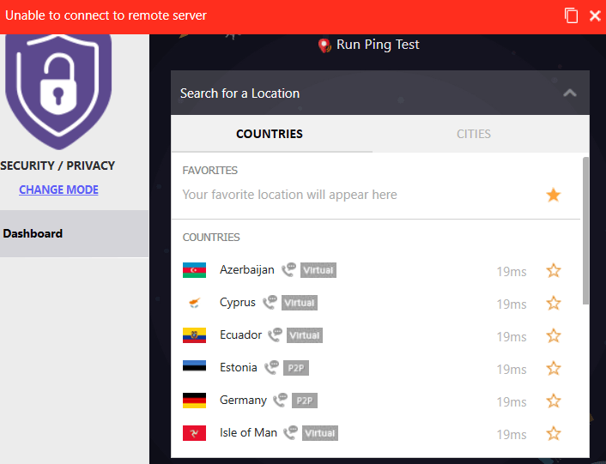Click the FAVORITES section heading
The height and width of the screenshot is (464, 606).
[x=209, y=170]
